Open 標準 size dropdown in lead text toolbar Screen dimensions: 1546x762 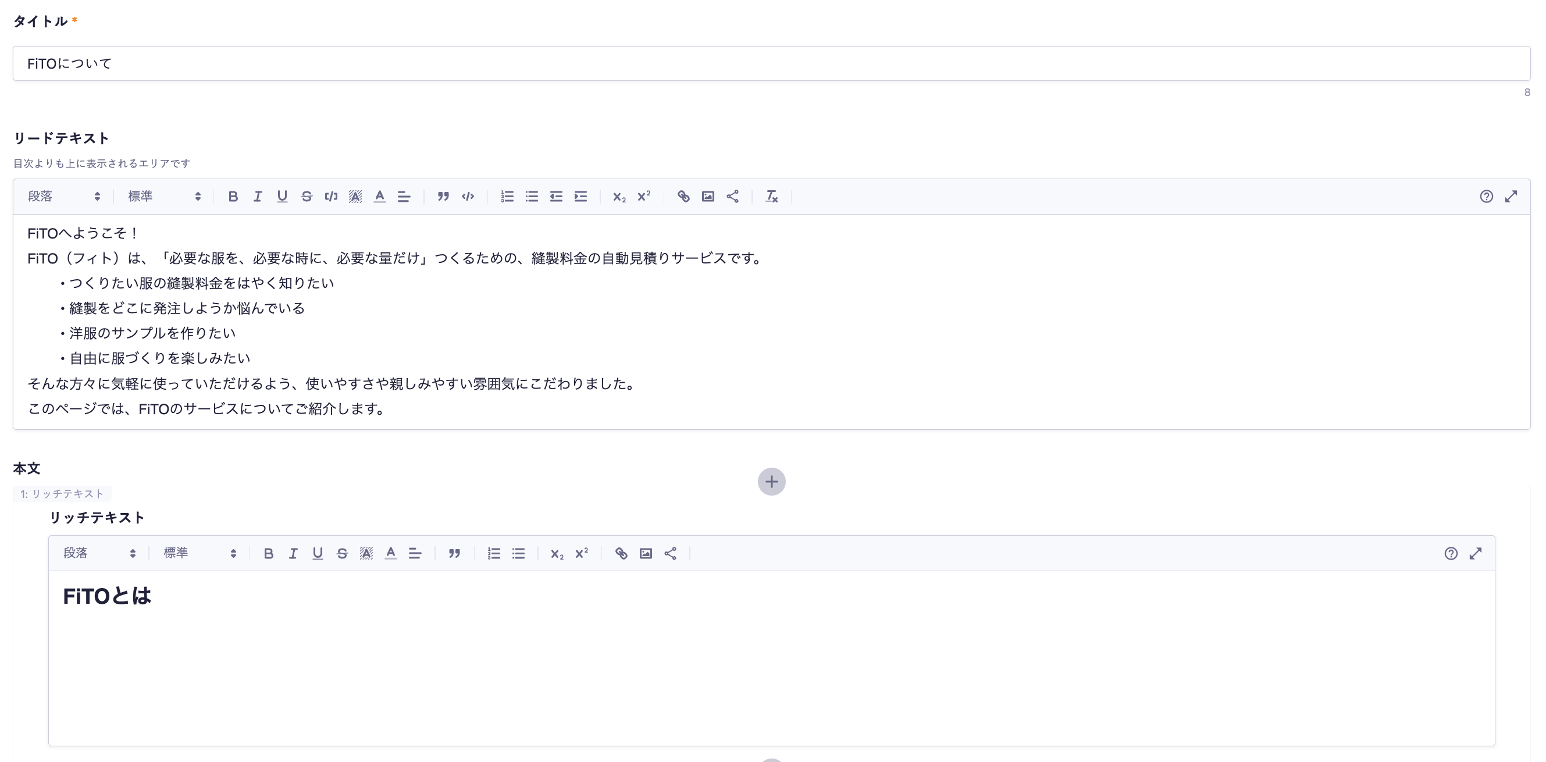click(164, 196)
